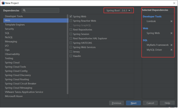
Task: Click the Web heading in selected panel
Action: 146,28
